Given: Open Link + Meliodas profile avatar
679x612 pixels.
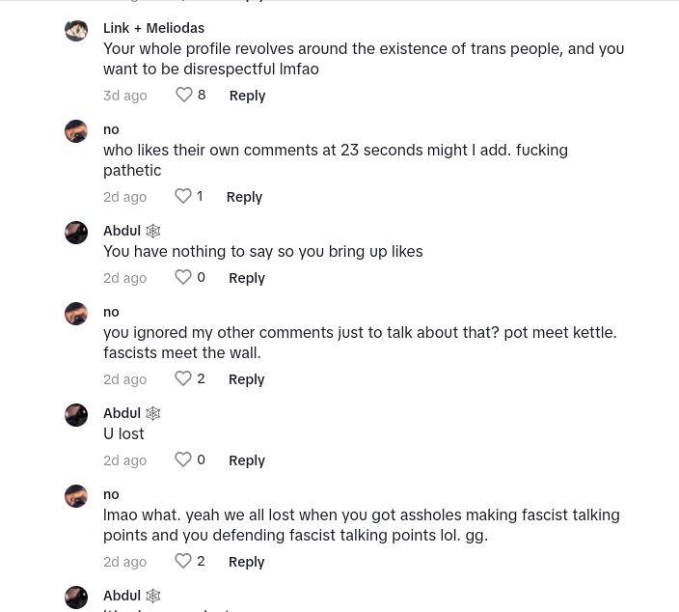Looking at the screenshot, I should pos(76,30).
